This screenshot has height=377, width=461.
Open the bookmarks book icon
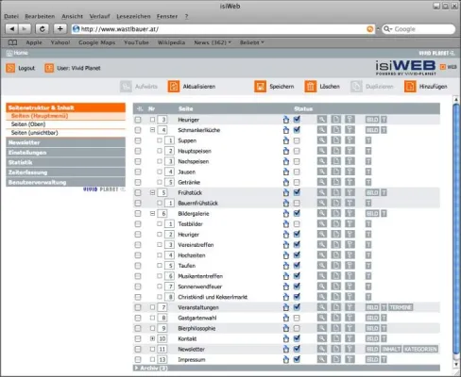point(12,42)
